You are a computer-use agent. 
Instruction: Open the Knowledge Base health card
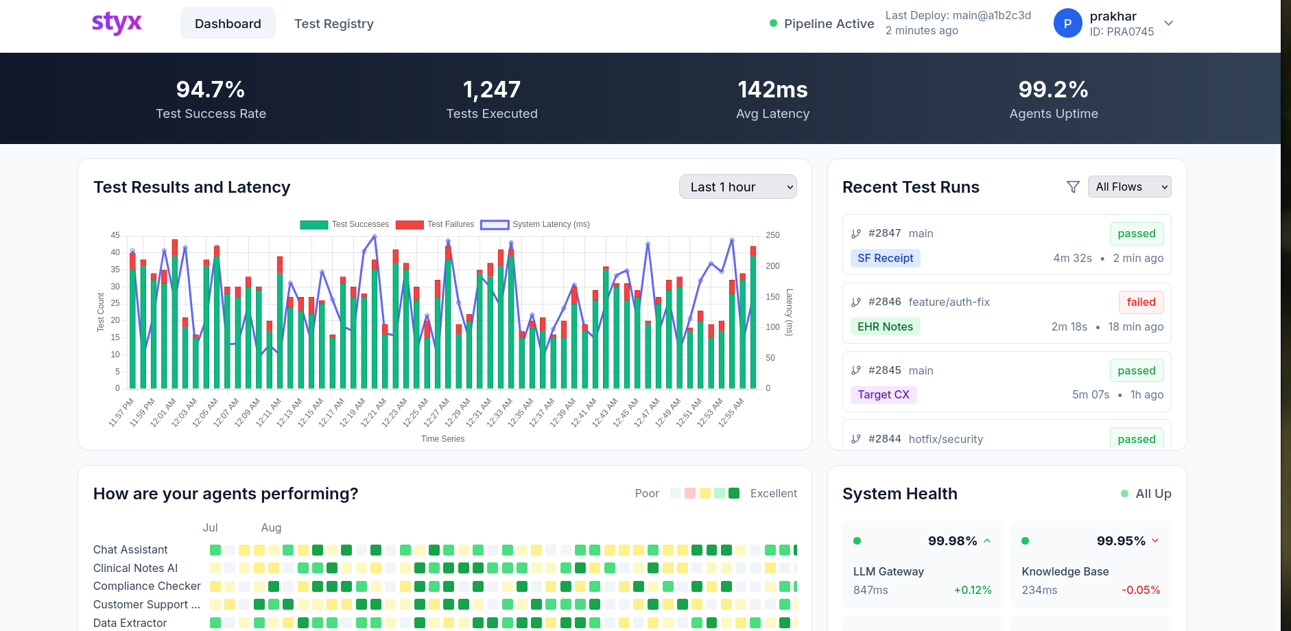(x=1091, y=564)
